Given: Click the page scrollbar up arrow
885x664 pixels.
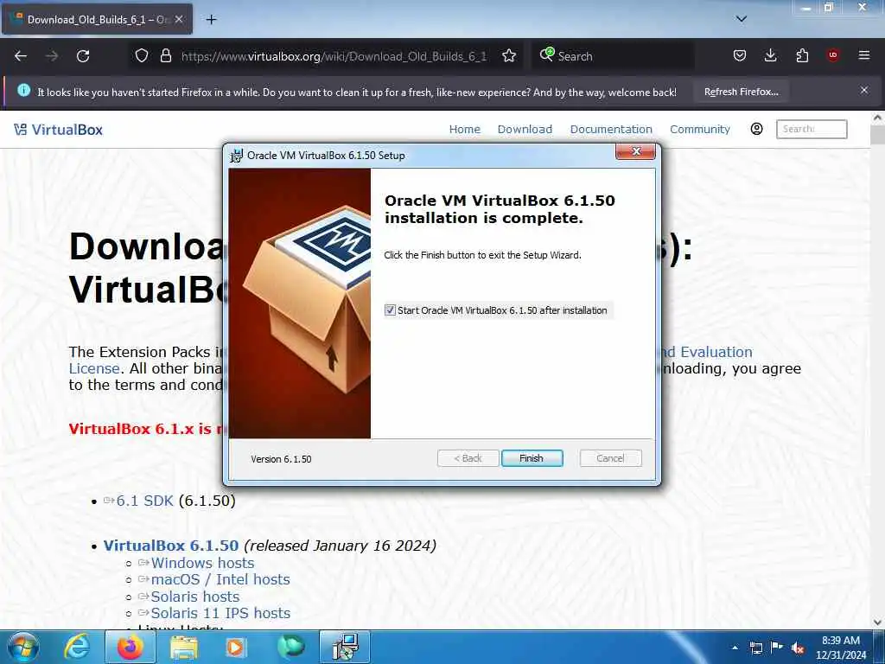Looking at the screenshot, I should click(878, 118).
